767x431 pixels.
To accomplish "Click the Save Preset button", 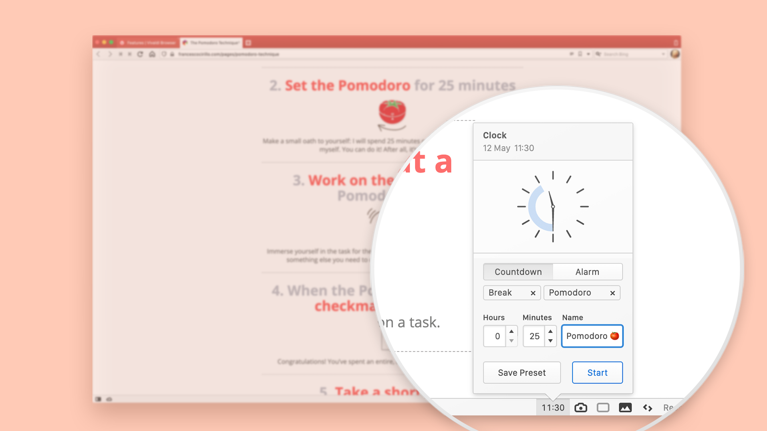I will click(x=521, y=373).
